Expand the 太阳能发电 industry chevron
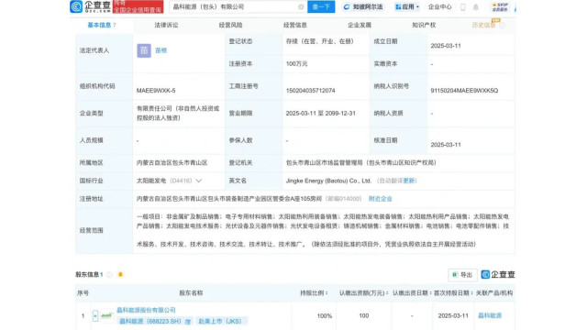This screenshot has width=587, height=330. click(199, 181)
